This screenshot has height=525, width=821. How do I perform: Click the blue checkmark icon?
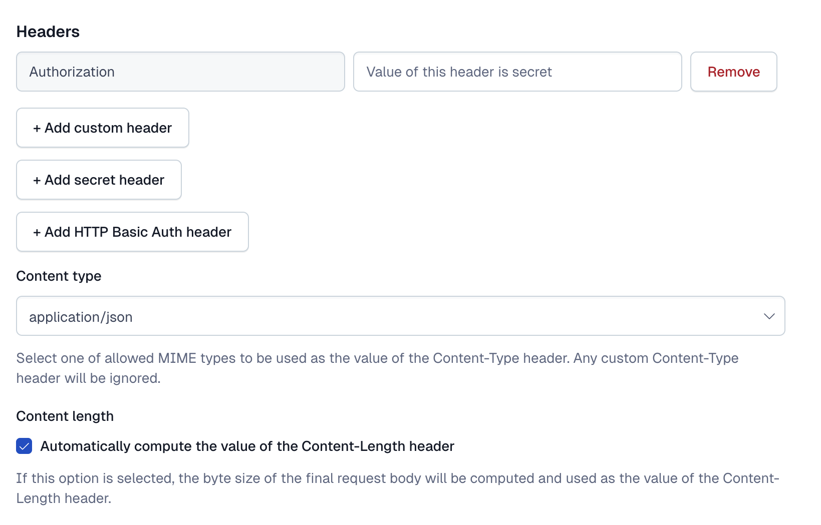24,446
